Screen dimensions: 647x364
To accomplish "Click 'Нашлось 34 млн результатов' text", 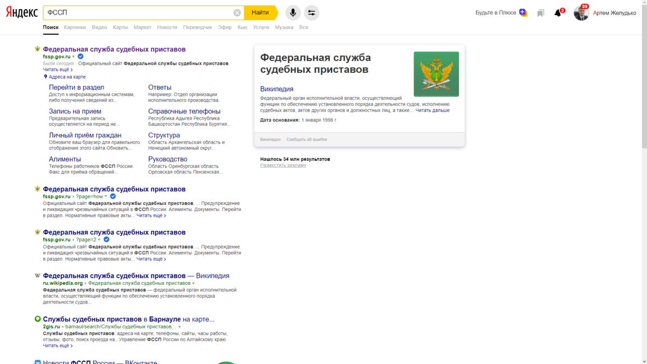I will 295,159.
